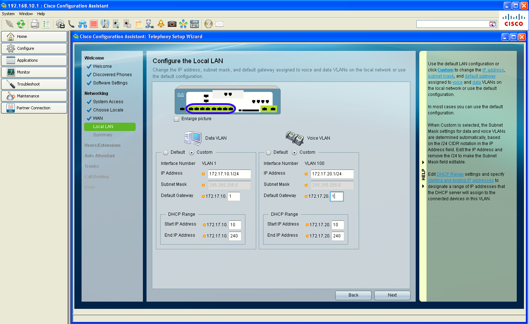Click the router device front panel picture
The height and width of the screenshot is (324, 529).
point(228,100)
